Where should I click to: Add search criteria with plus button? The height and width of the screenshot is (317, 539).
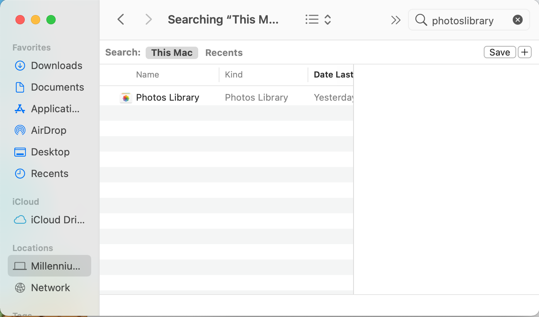click(524, 52)
